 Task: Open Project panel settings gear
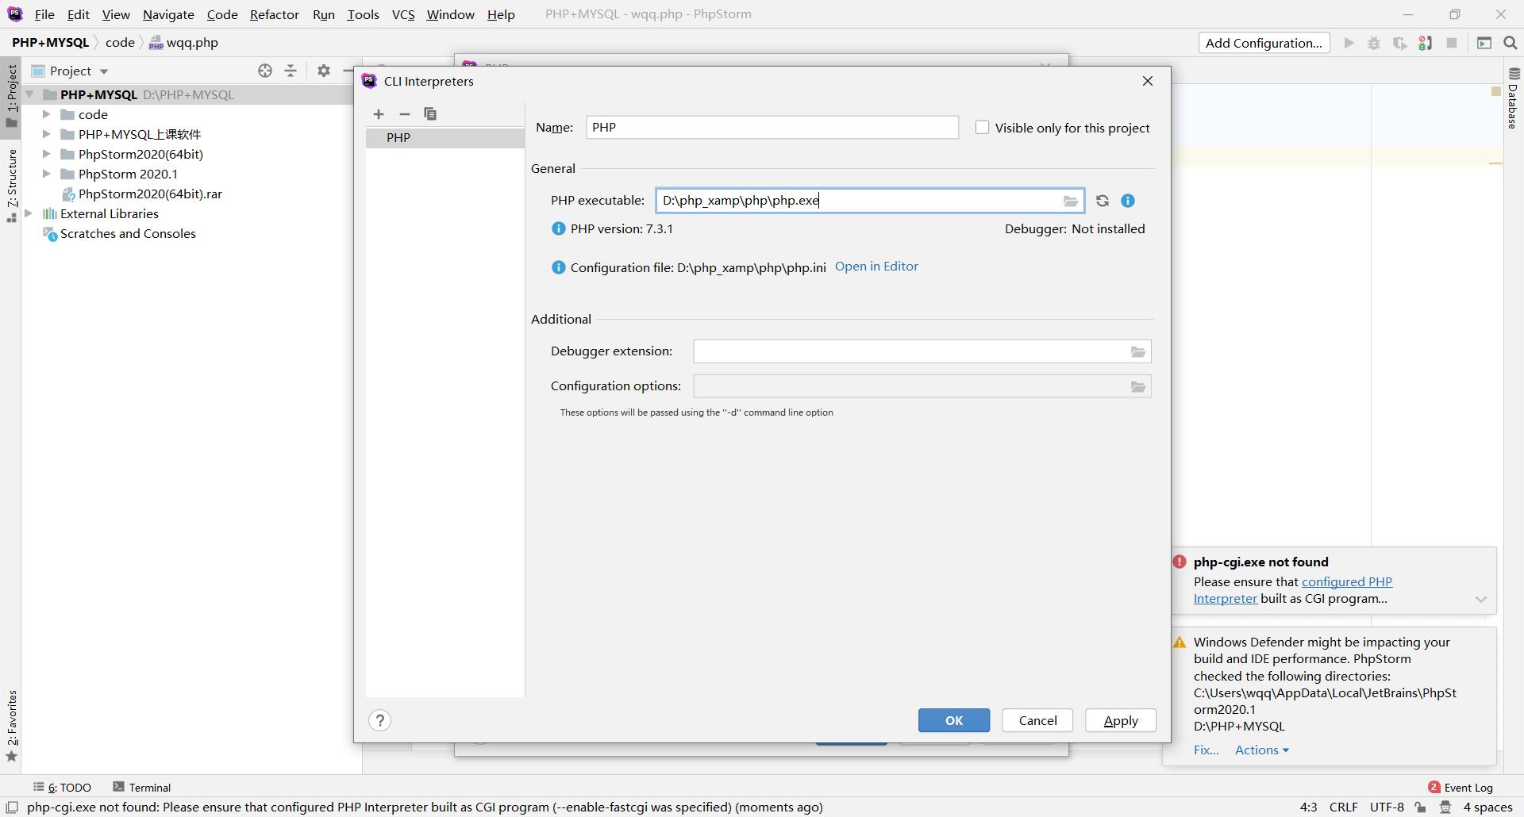(x=324, y=71)
